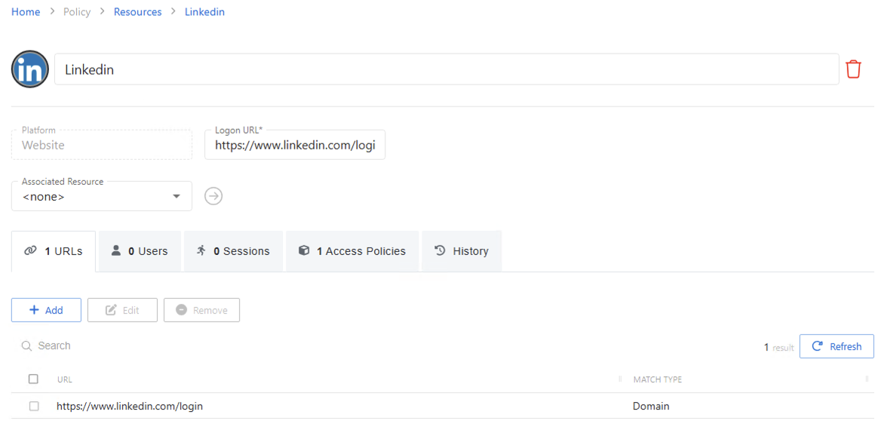
Task: Grab the URL column resize handle
Action: click(x=620, y=379)
